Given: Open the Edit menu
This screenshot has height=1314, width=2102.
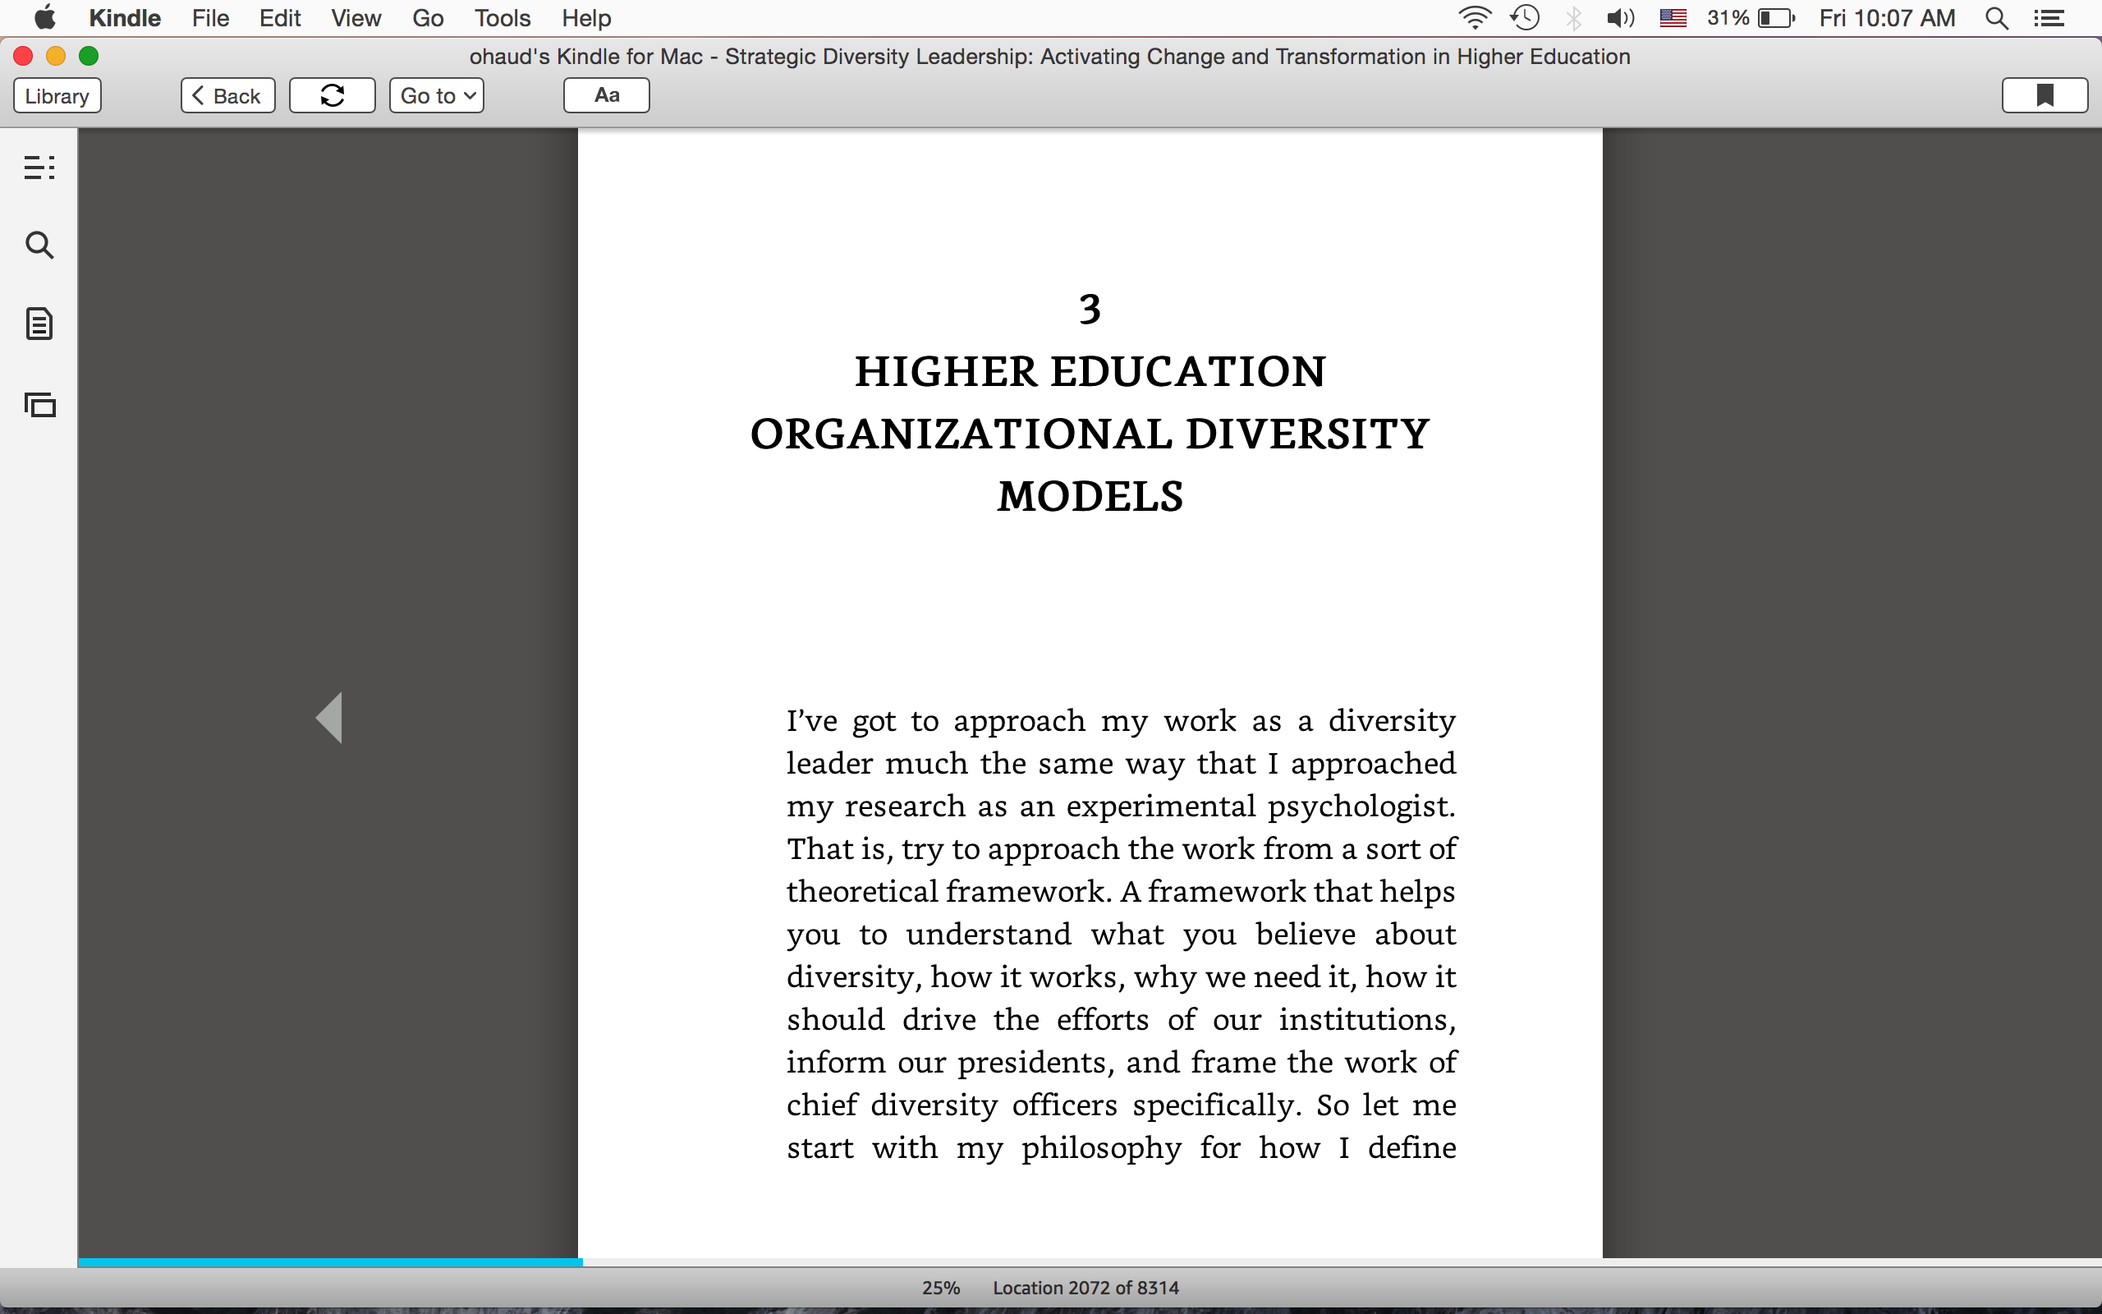Looking at the screenshot, I should (280, 18).
